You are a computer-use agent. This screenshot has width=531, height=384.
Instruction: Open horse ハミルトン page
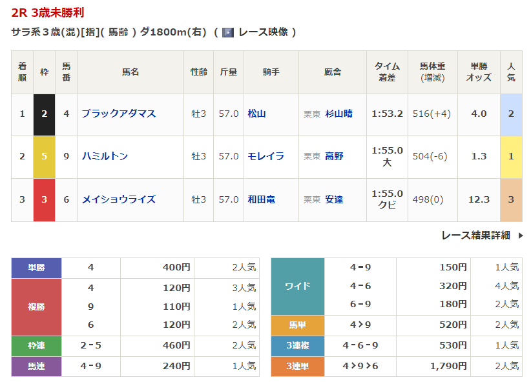tap(105, 156)
